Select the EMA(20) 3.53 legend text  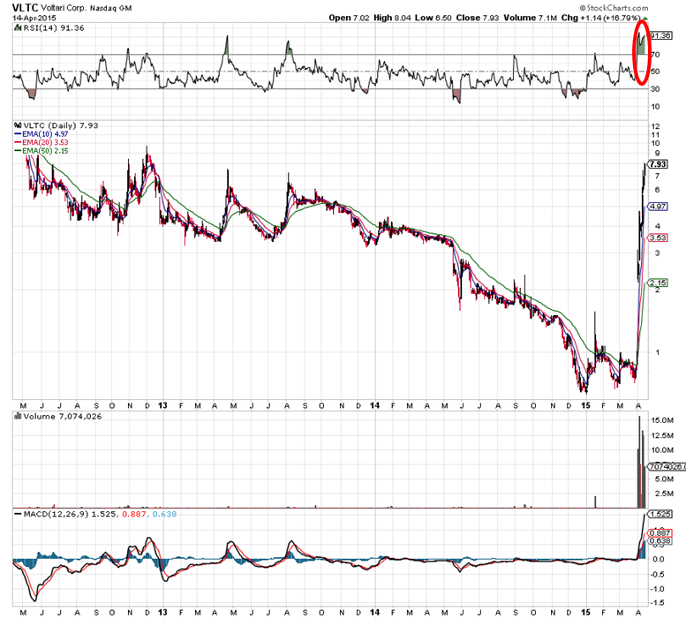(x=45, y=143)
